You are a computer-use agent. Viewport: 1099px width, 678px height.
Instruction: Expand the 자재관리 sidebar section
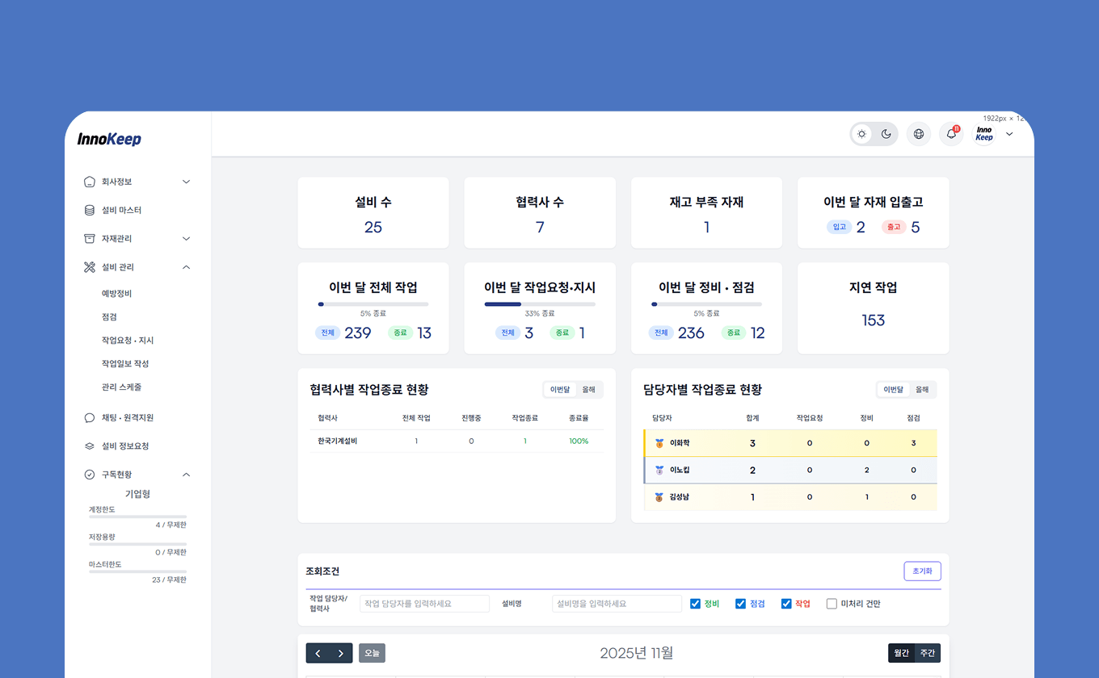tap(185, 238)
